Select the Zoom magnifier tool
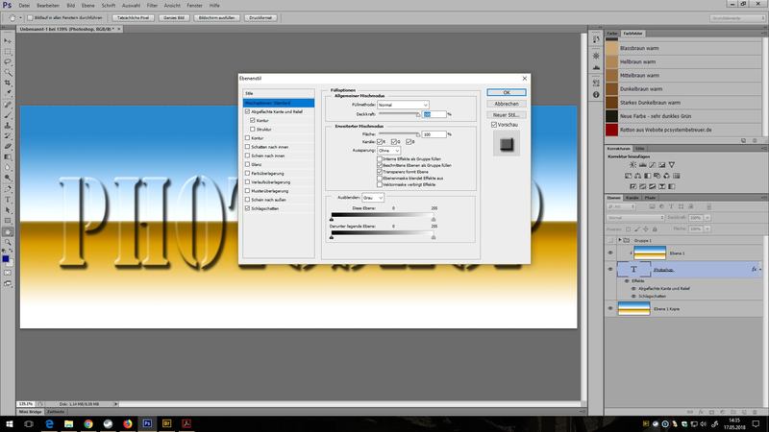769x432 pixels. pyautogui.click(x=8, y=243)
